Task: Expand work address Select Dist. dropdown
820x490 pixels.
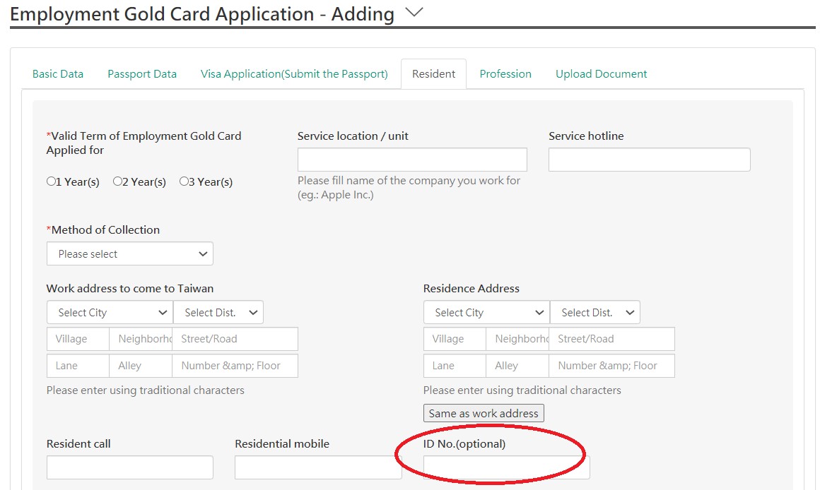Action: tap(218, 312)
